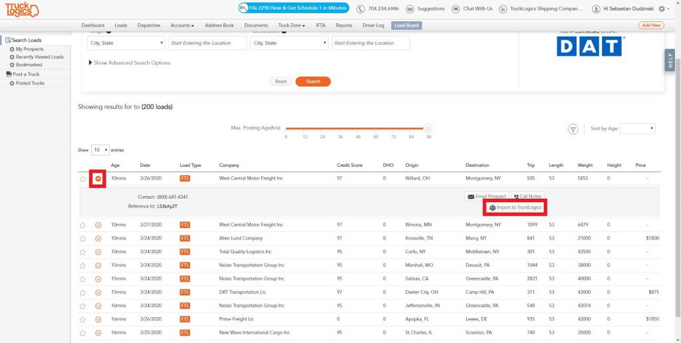Star the Prime Freight Llc load
Image resolution: width=681 pixels, height=343 pixels.
[82, 320]
